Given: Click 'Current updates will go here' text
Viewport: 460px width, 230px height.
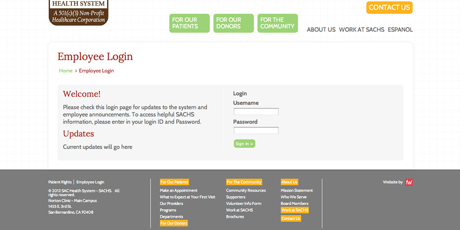Looking at the screenshot, I should click(x=98, y=147).
